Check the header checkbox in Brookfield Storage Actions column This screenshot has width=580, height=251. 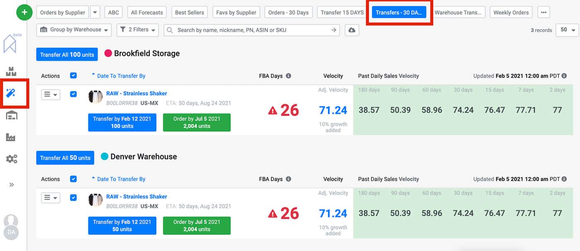[x=73, y=76]
